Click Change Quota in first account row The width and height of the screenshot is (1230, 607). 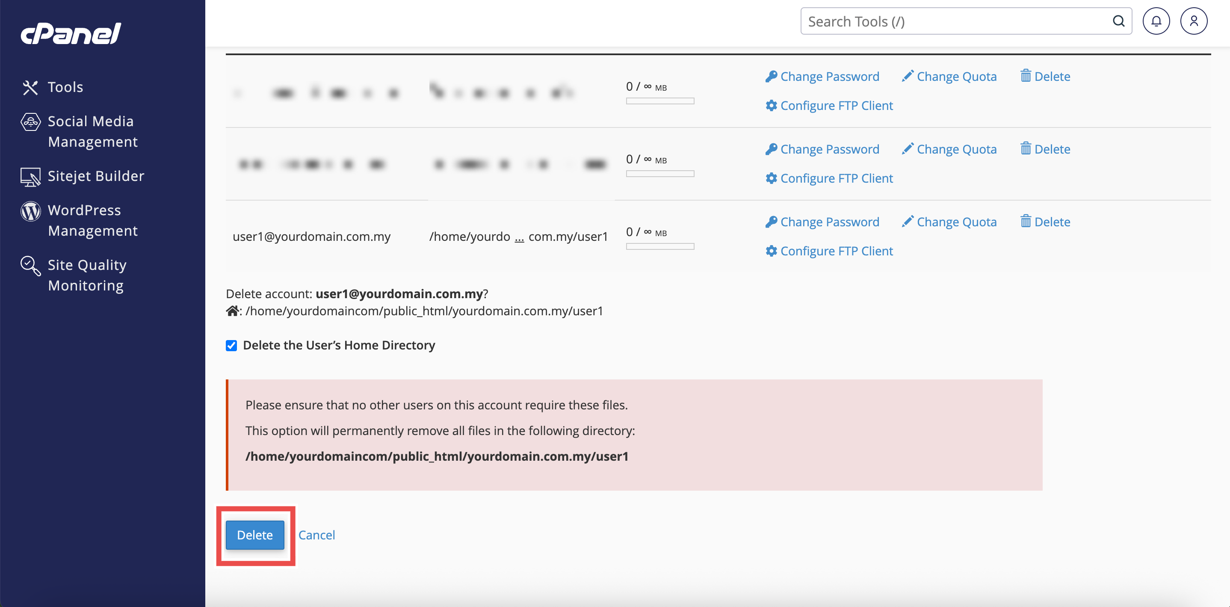click(956, 77)
